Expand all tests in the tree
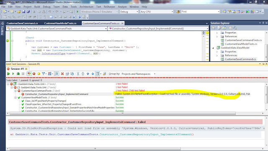Image resolution: width=268 pixels, height=151 pixels. (78, 74)
